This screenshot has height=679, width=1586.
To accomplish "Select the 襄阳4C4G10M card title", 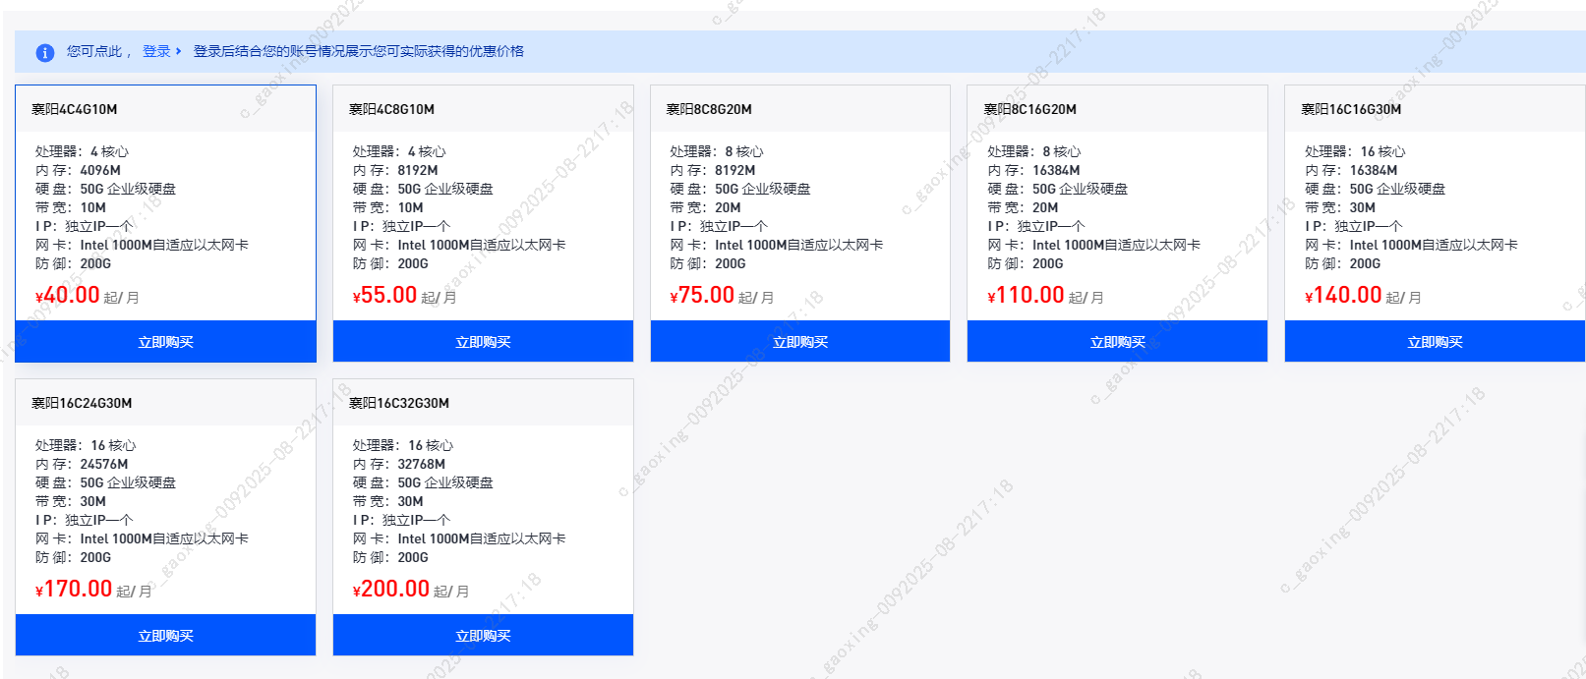I will 75,109.
